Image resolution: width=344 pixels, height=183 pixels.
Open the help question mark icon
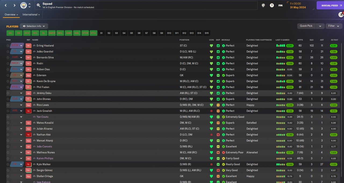(272, 5)
